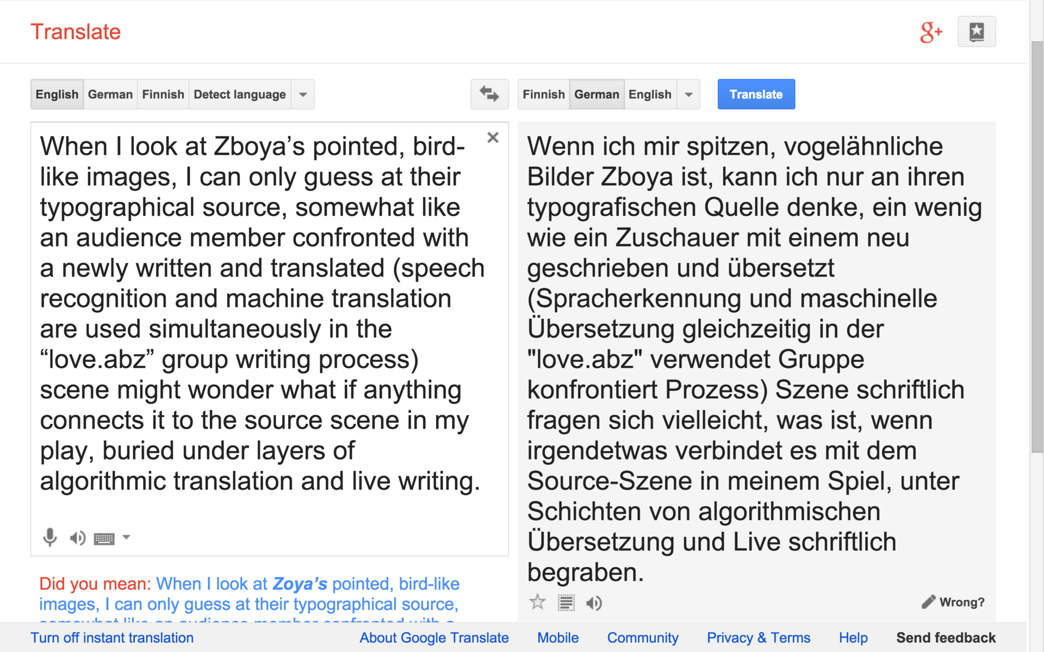Switch source language to German

[x=110, y=95]
